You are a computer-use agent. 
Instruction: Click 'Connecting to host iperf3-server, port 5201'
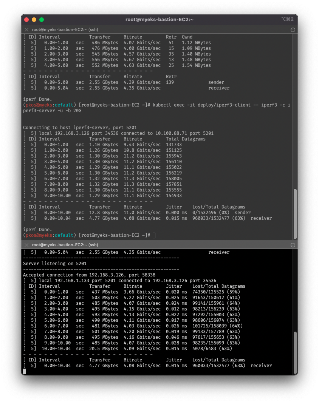80,128
